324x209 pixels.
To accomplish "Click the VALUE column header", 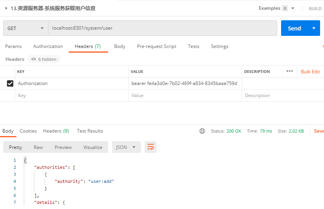I will tap(137, 72).
